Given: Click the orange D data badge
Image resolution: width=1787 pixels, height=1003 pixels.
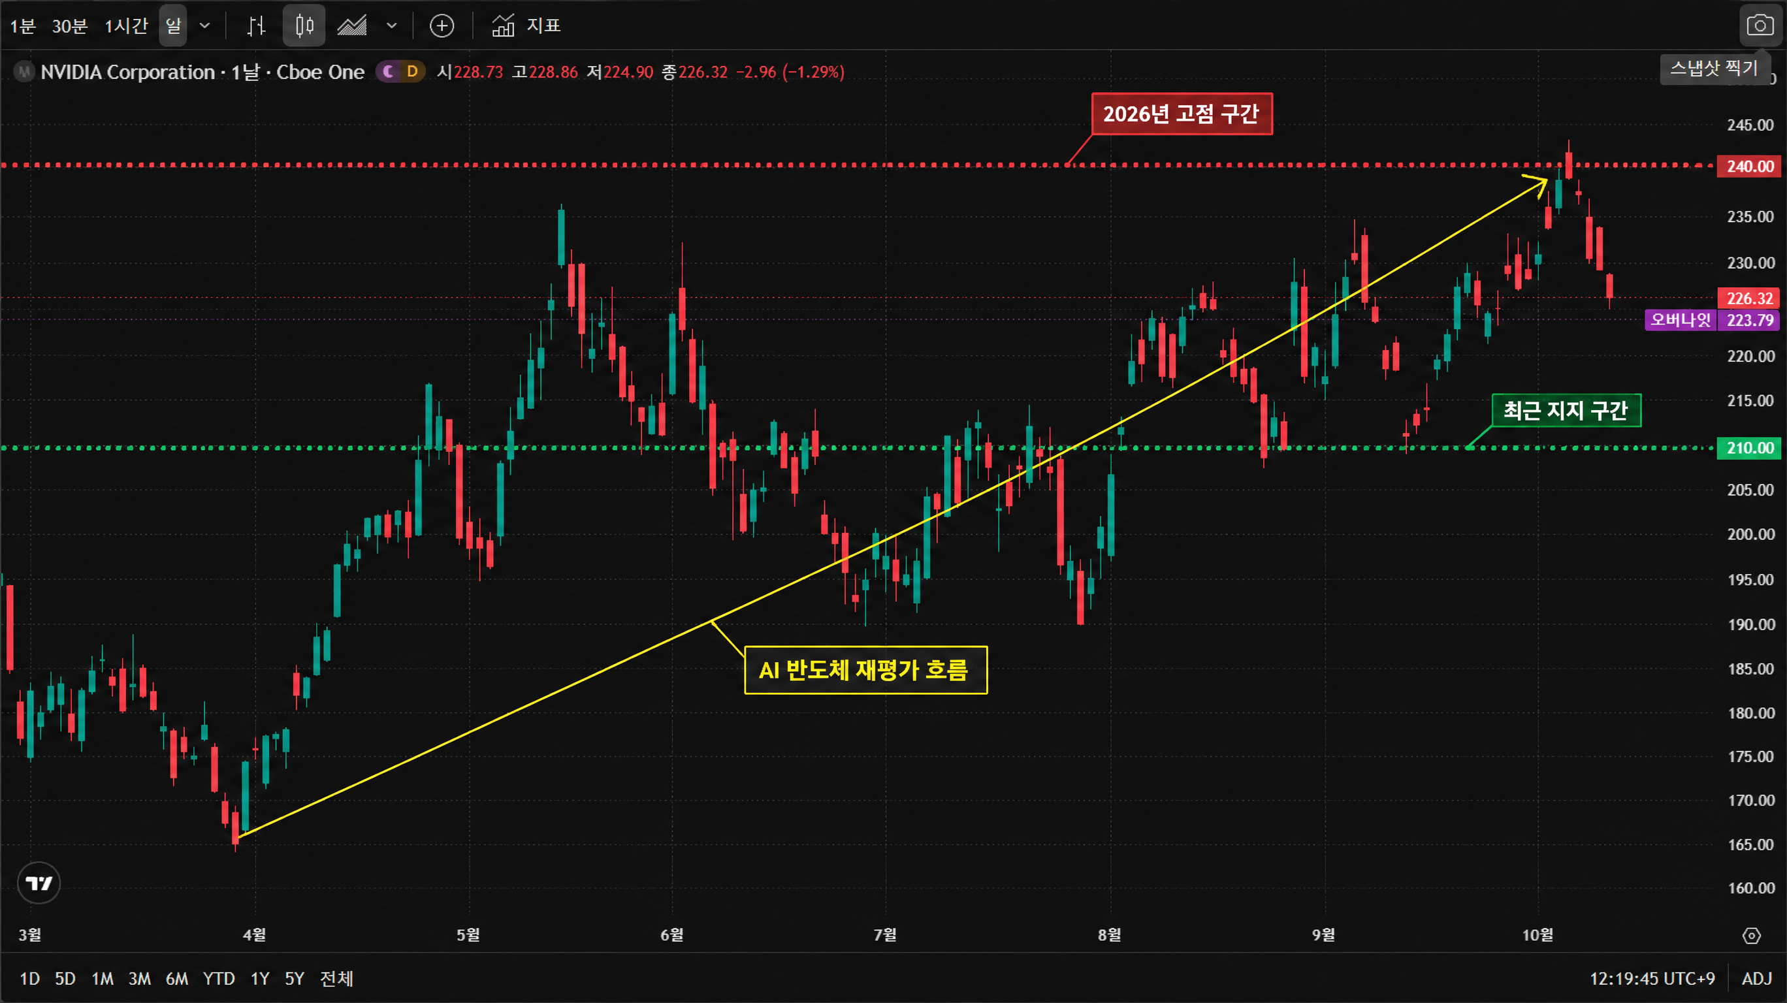Looking at the screenshot, I should click(412, 71).
